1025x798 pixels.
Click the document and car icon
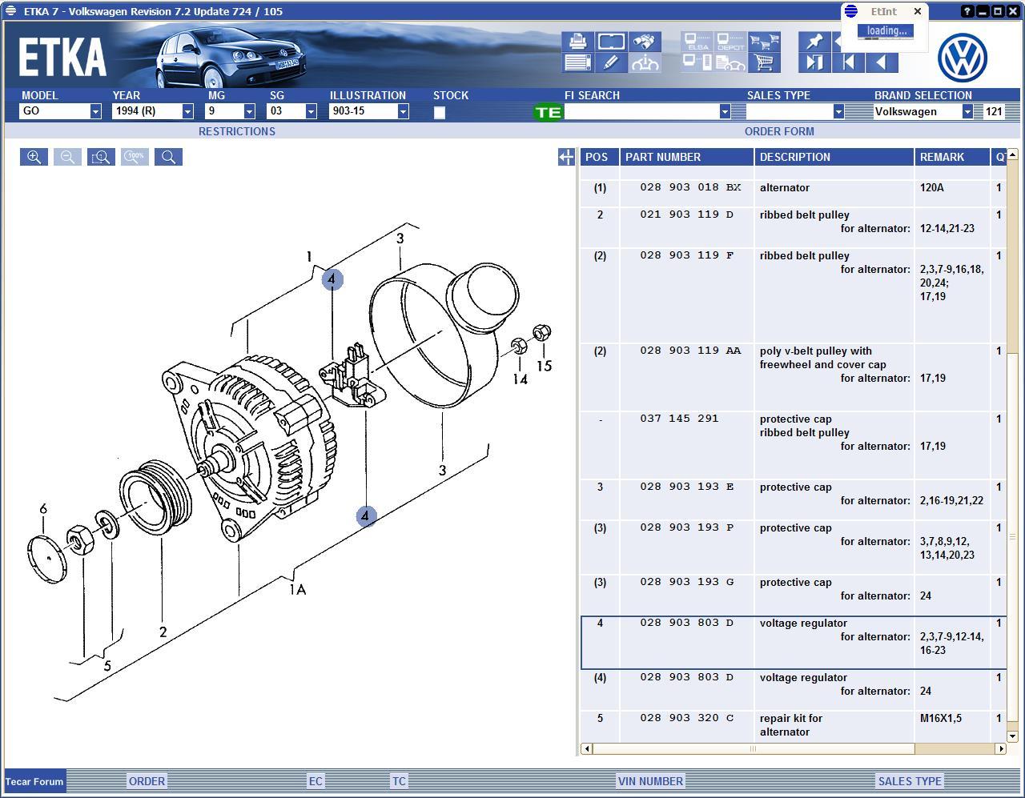point(730,62)
